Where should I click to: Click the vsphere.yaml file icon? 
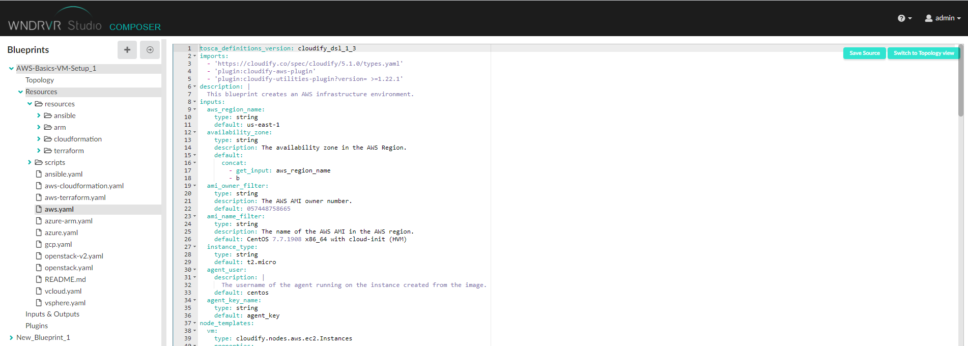(39, 303)
